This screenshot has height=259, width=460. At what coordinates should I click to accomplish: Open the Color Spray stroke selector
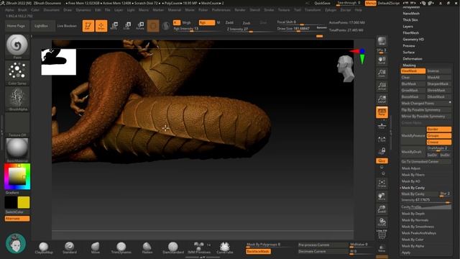point(17,72)
